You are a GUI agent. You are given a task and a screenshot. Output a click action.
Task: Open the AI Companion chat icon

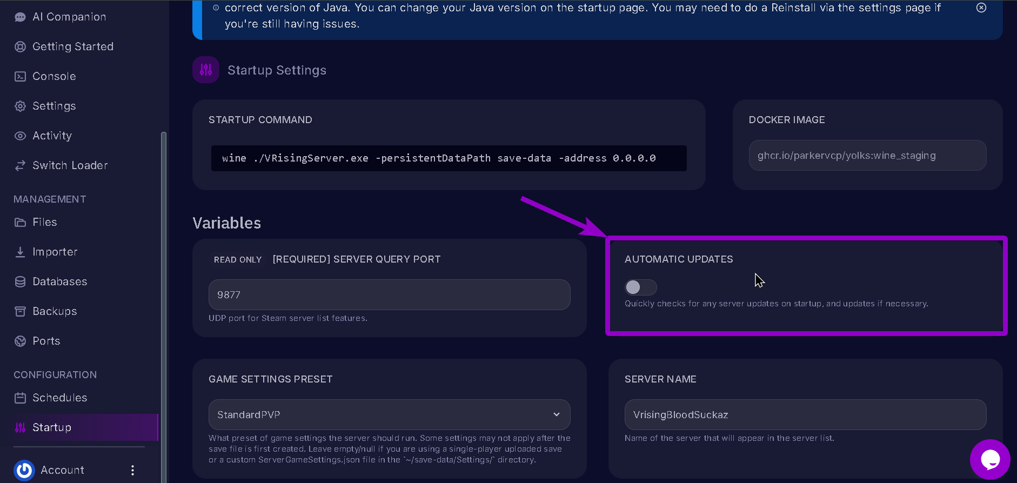(x=20, y=16)
